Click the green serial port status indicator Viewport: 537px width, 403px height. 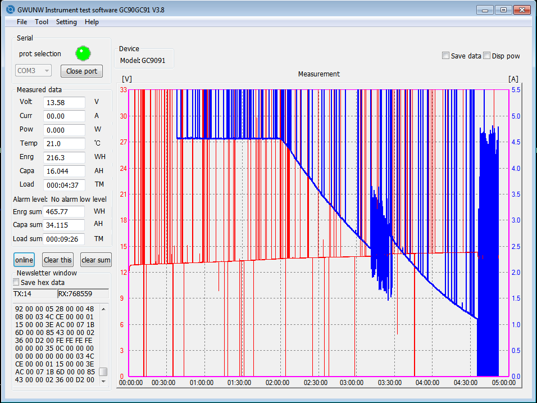(83, 53)
